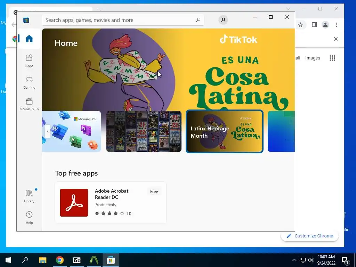Open the taskbar clock and date
Screen dimensions: 356x267
tap(326, 260)
